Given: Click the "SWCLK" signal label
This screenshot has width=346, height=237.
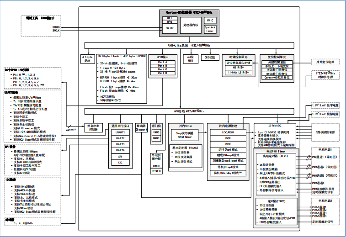Looking at the screenshot, I should 56,31.
